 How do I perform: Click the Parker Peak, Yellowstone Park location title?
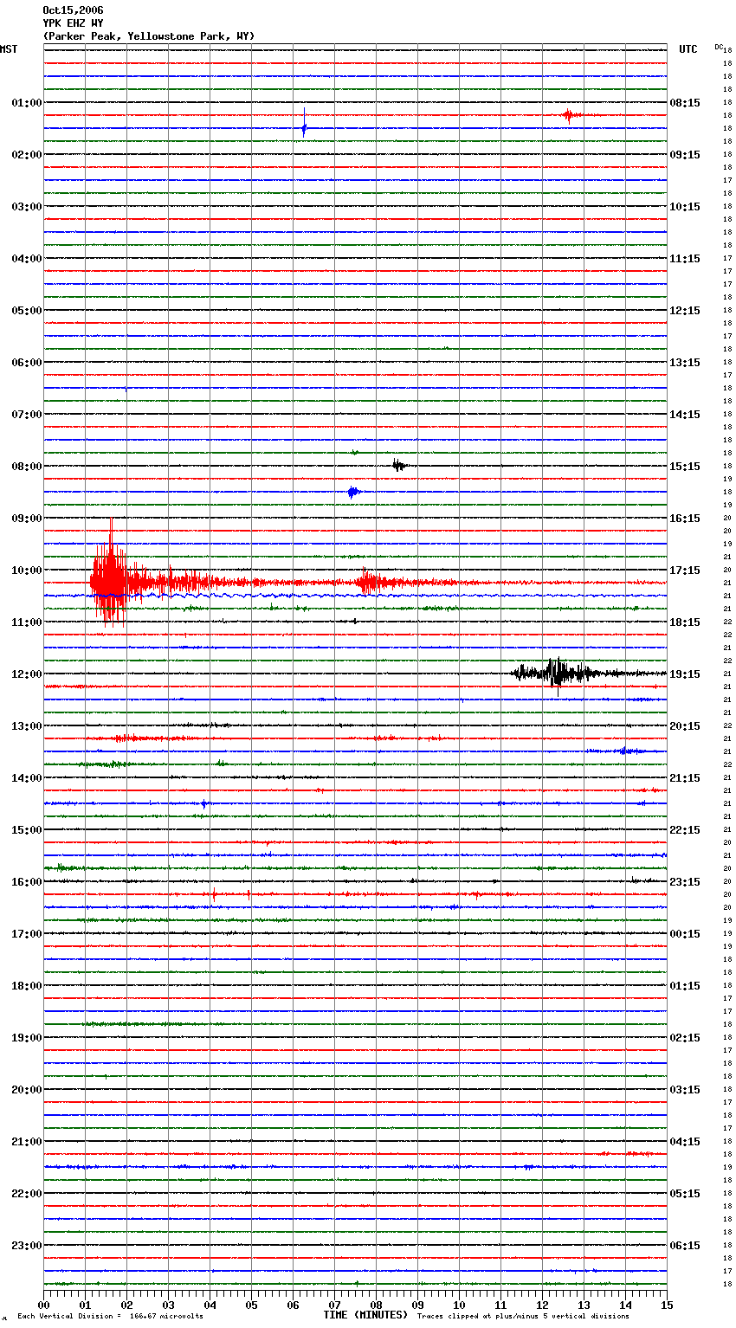click(149, 36)
